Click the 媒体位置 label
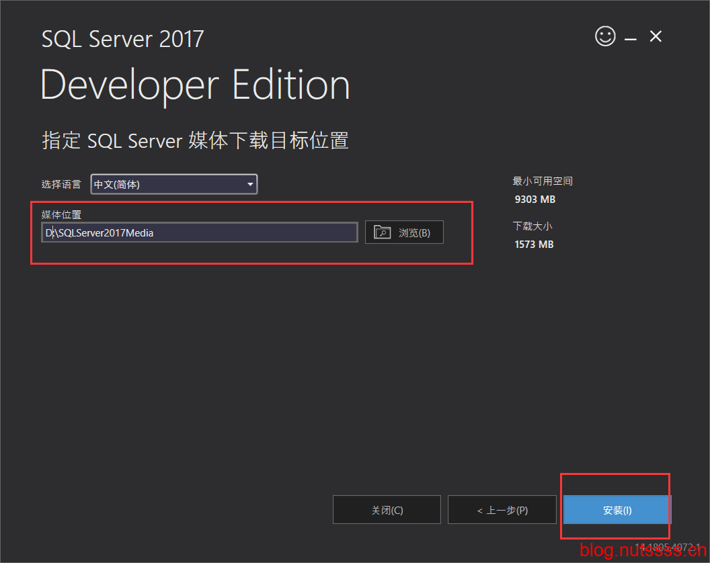 point(61,215)
